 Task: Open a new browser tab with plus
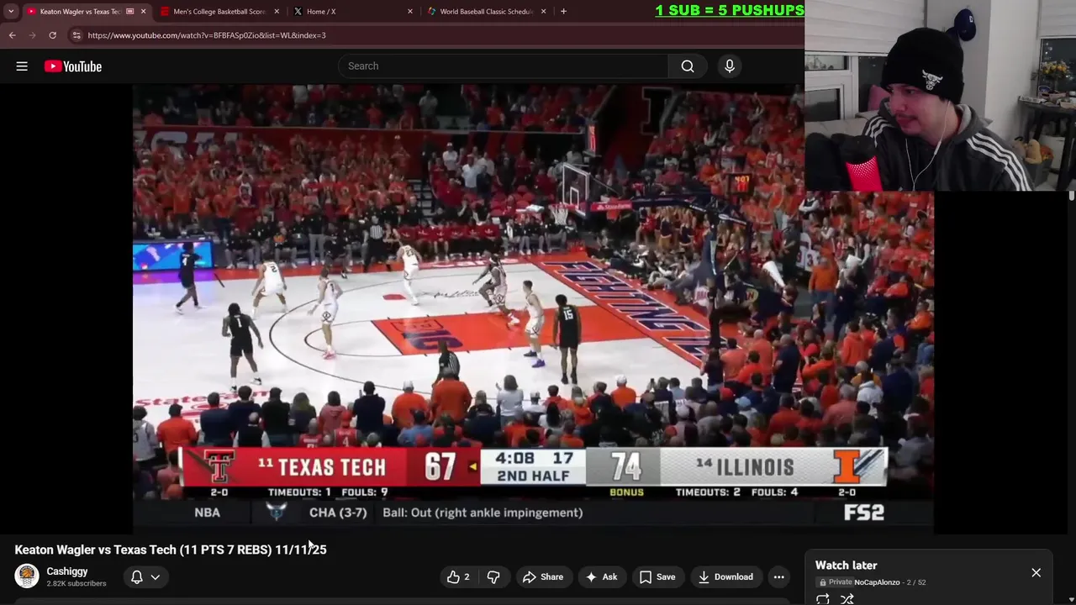coord(563,12)
